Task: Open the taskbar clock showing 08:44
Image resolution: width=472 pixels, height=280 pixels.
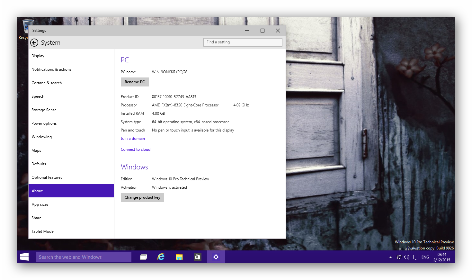Action: click(442, 257)
